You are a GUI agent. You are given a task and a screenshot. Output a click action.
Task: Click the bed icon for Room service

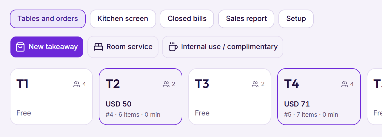pos(98,47)
